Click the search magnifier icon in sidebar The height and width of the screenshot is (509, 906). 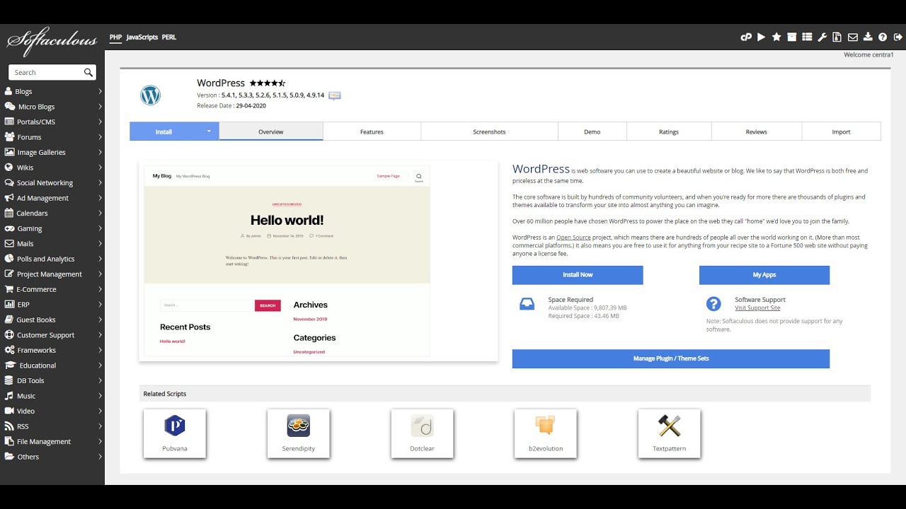click(x=88, y=72)
